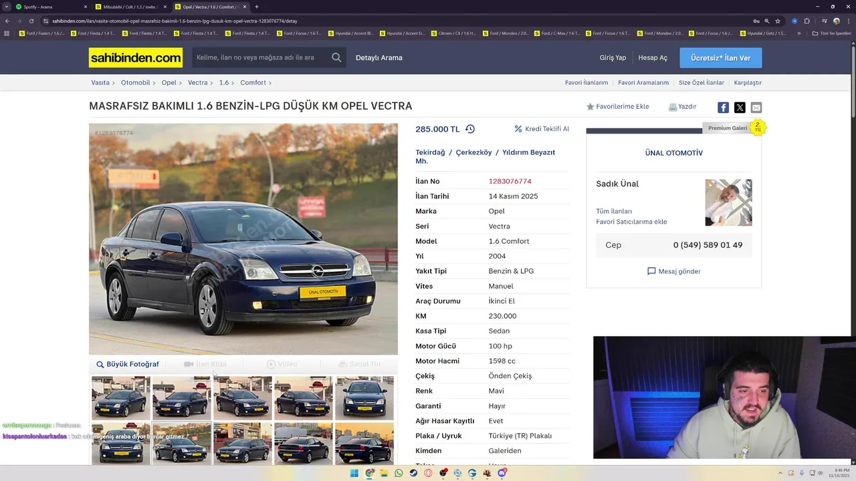Click the search magnifier icon
This screenshot has height=481, width=856.
[x=336, y=57]
